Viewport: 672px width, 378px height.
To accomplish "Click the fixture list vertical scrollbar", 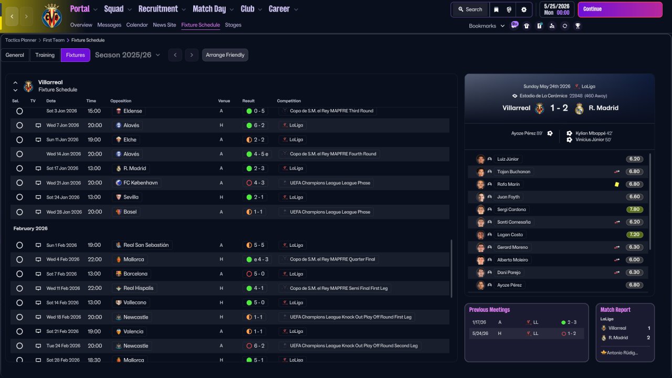I will 451,269.
